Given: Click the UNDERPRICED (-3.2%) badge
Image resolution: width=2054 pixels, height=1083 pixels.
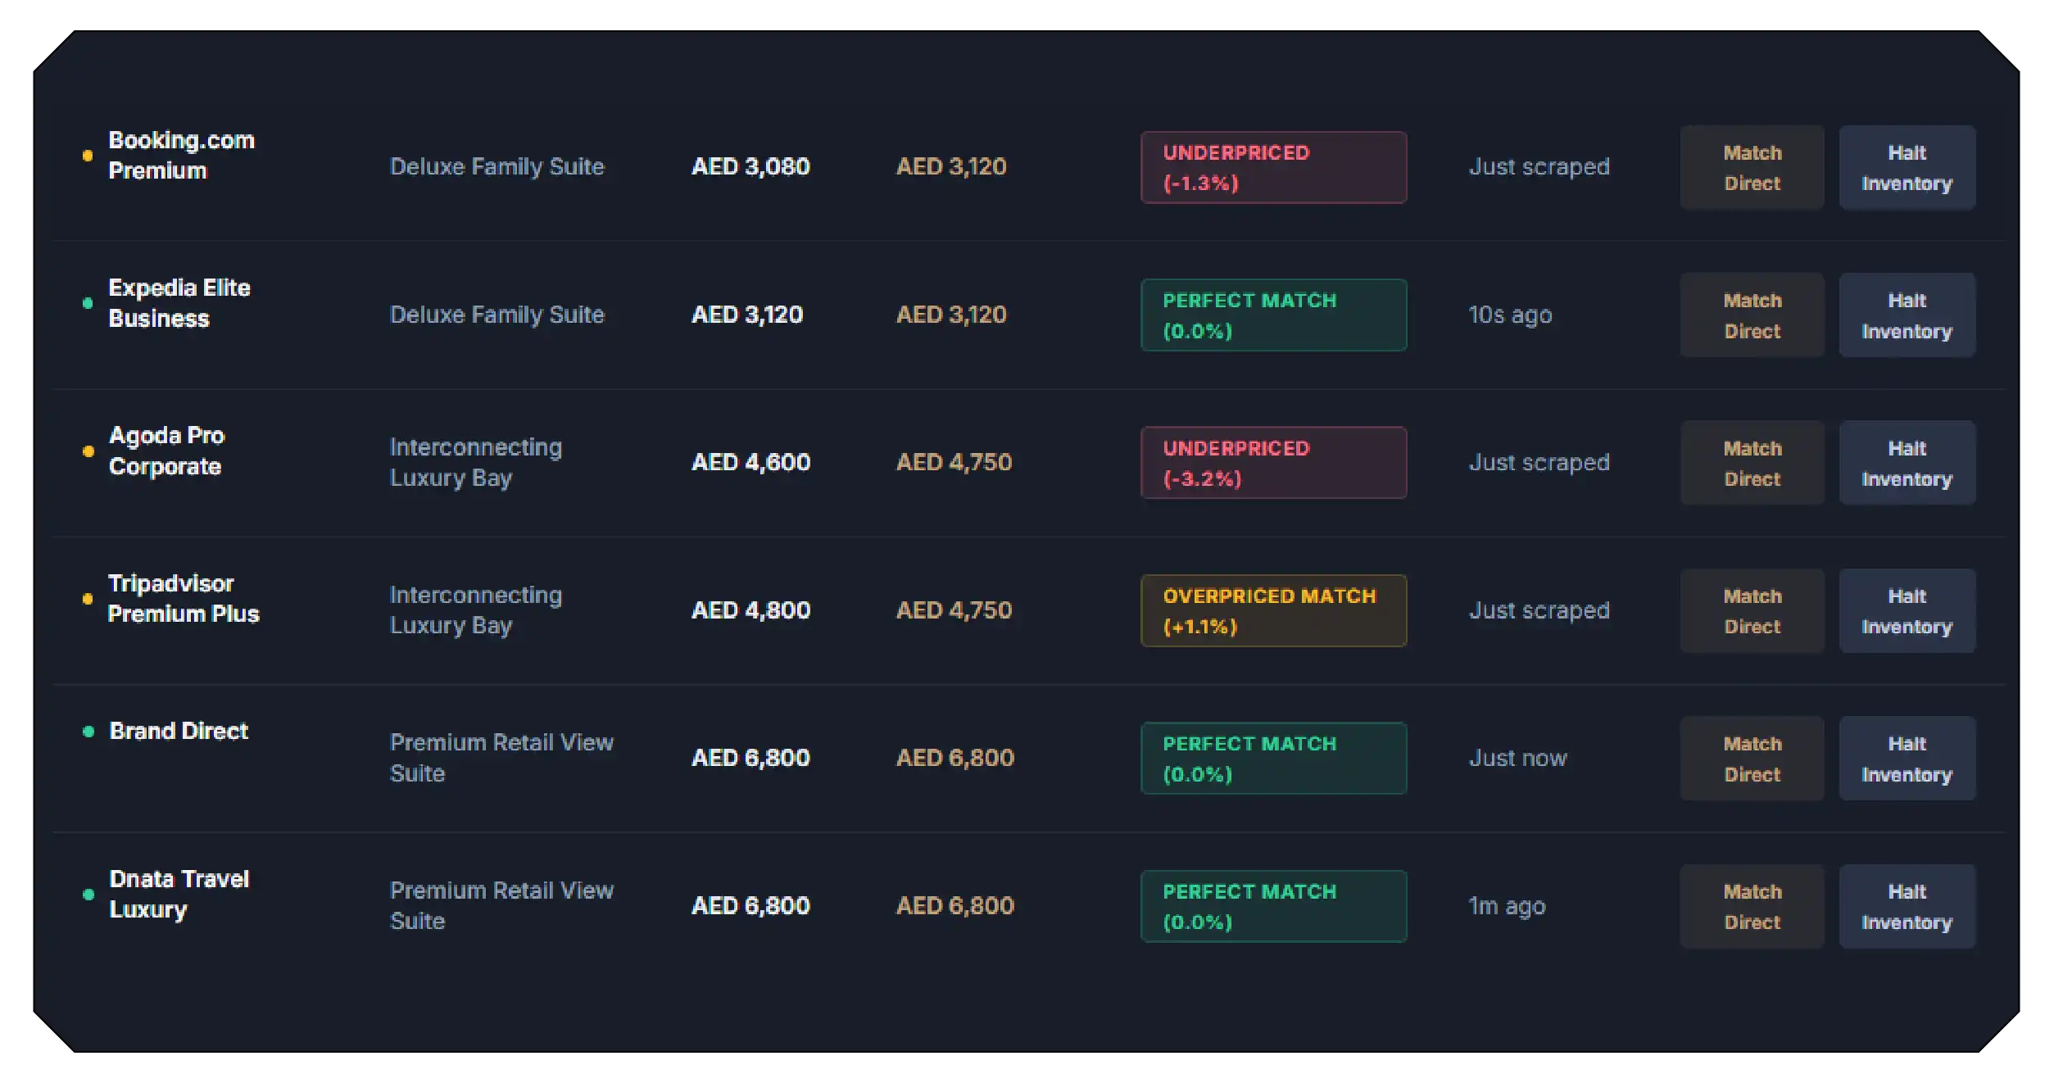Looking at the screenshot, I should (x=1273, y=463).
